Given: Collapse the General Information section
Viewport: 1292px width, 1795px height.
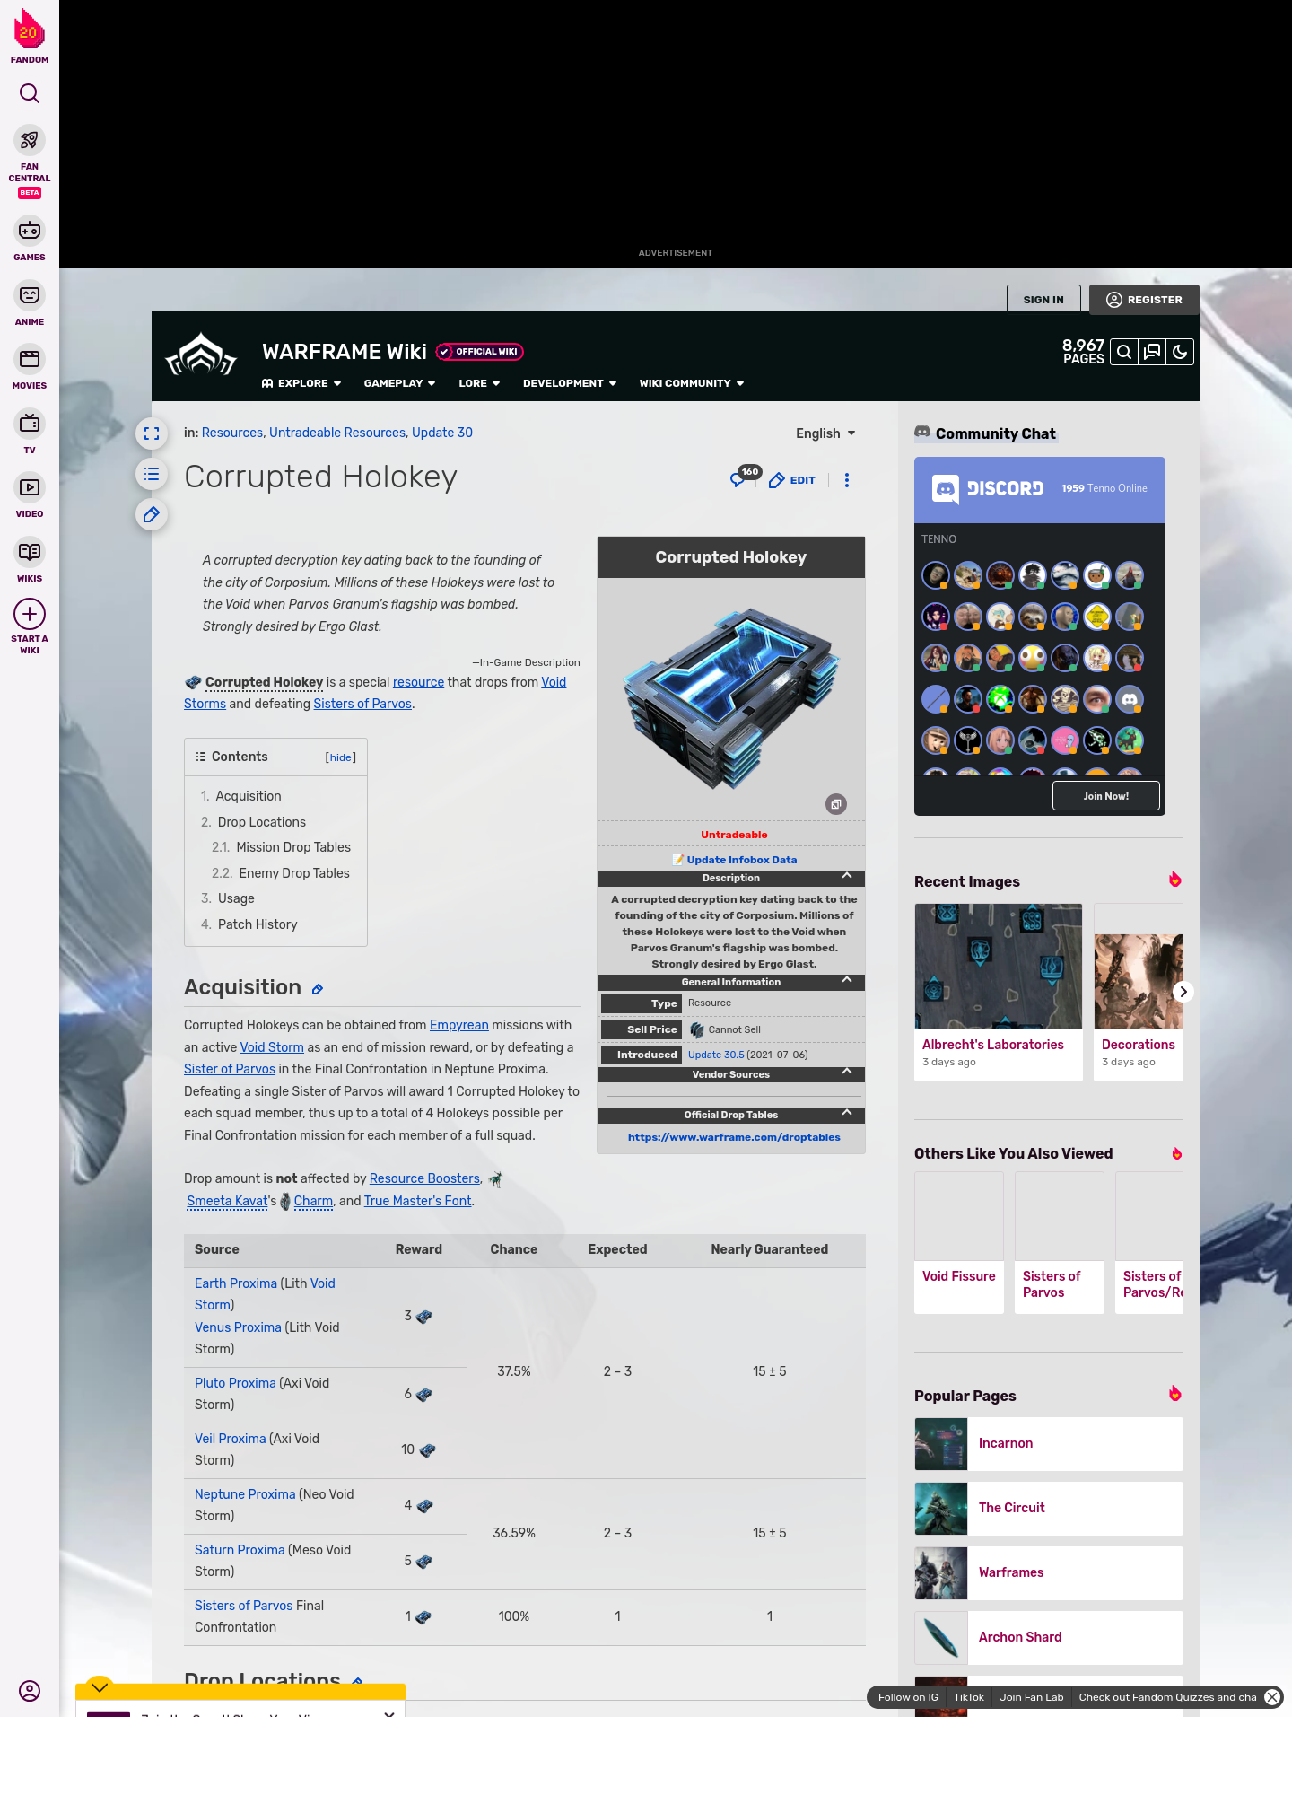Looking at the screenshot, I should pyautogui.click(x=847, y=980).
